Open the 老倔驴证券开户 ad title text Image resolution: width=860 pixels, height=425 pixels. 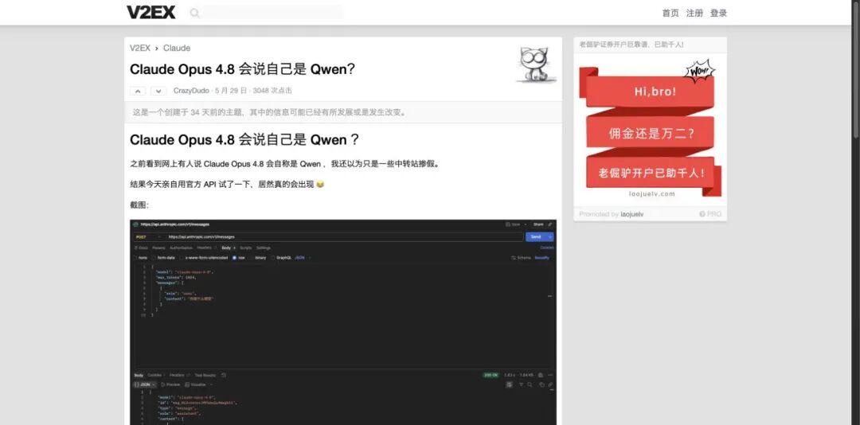click(x=631, y=45)
